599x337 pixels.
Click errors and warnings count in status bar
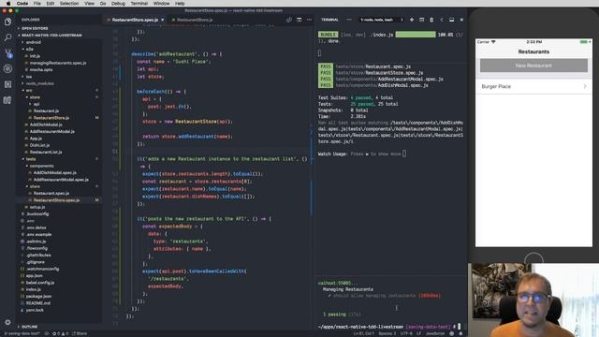61,333
